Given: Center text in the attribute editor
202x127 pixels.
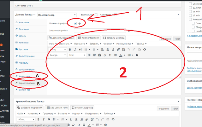Looking at the screenshot, I should [108, 49].
